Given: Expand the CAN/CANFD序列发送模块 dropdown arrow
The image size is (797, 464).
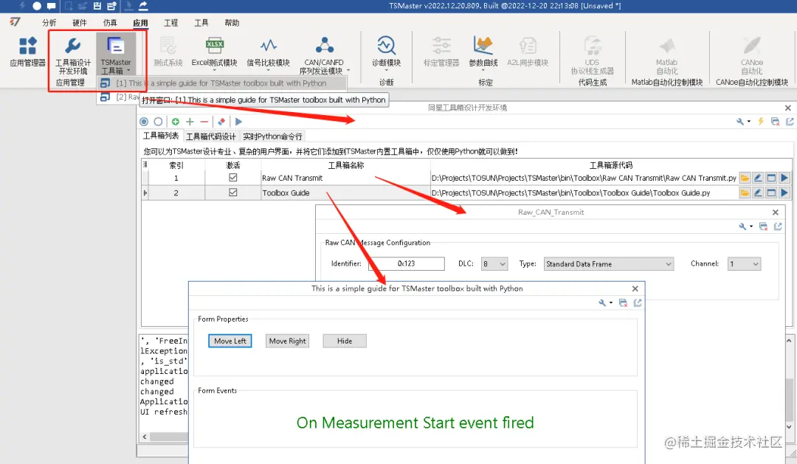Looking at the screenshot, I should [348, 70].
